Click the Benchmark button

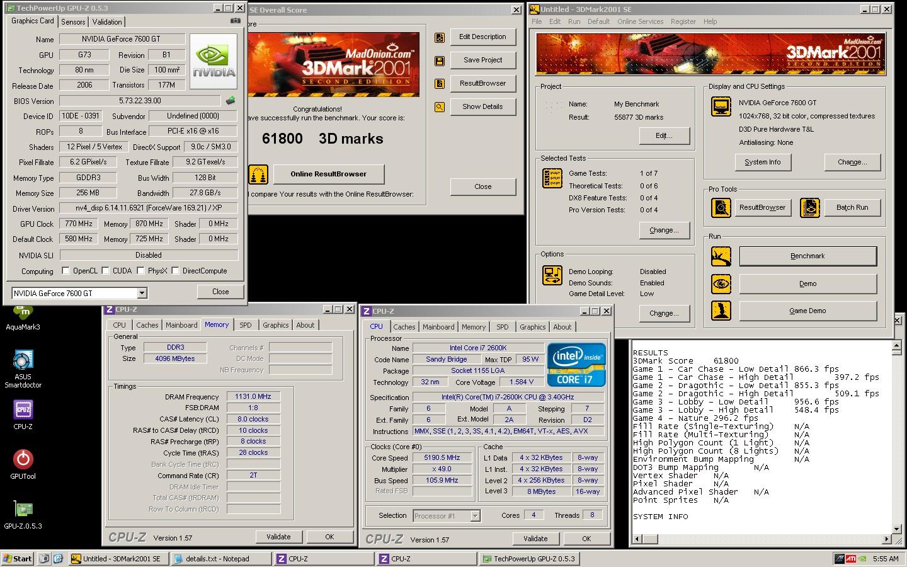[807, 256]
